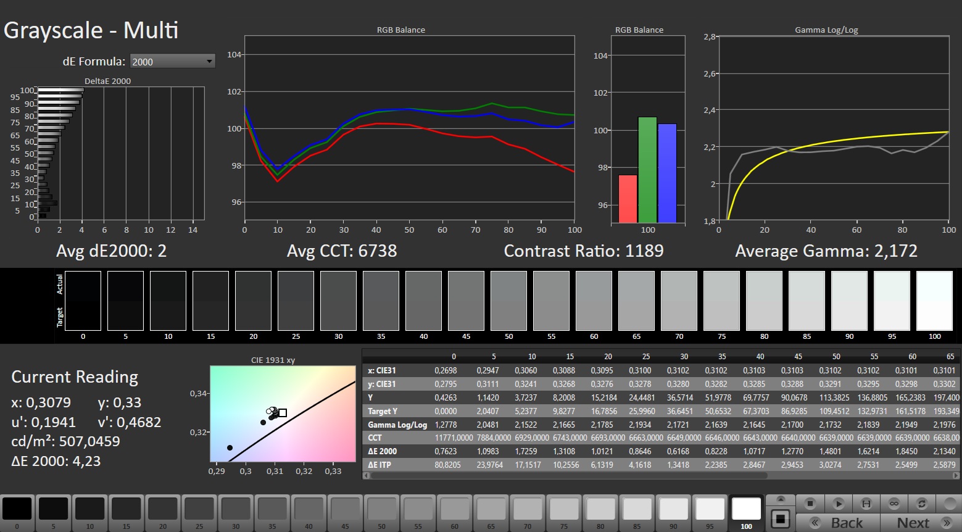Click the 75 actual/target comparison patch

click(x=721, y=301)
